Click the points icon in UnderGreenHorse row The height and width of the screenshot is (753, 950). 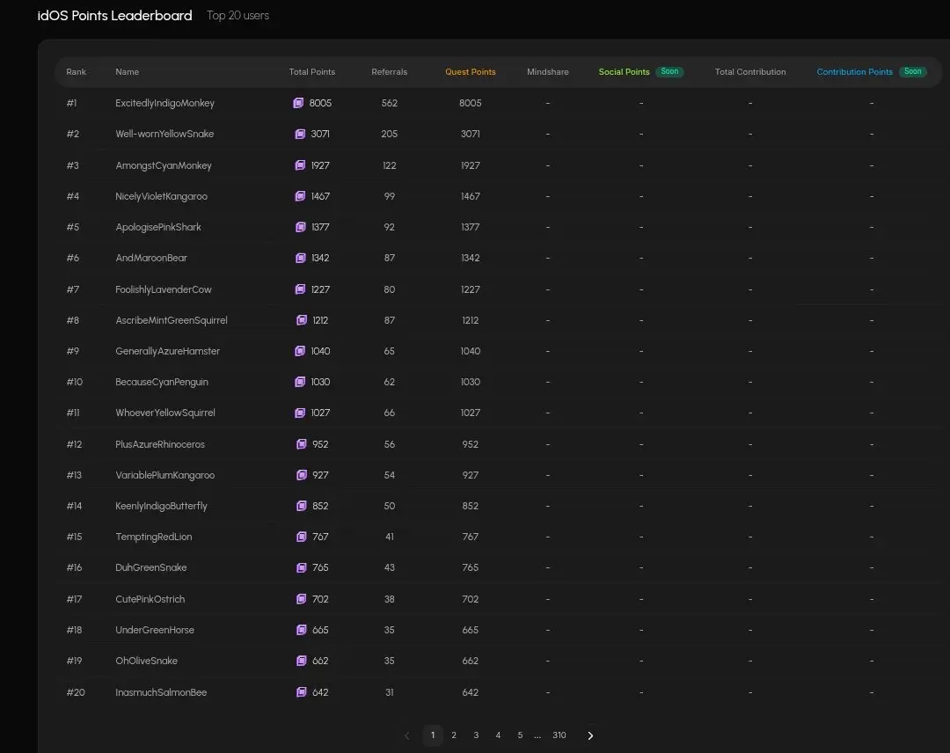point(302,630)
